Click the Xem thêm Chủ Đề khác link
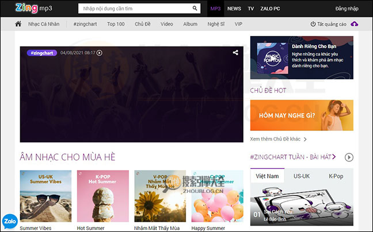The width and height of the screenshot is (373, 232). point(275,139)
